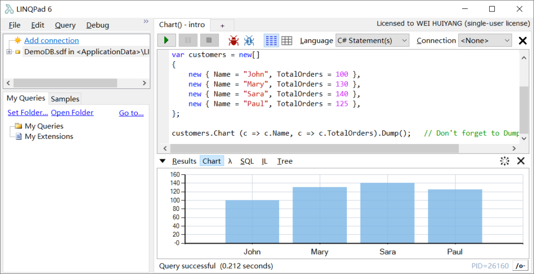Click the Stop query button
This screenshot has height=274, width=534.
tap(209, 40)
